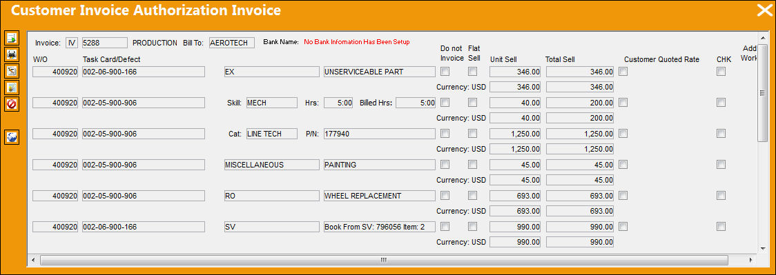Viewport: 776px width, 275px height.
Task: Check Do not Invoice for Book From SV row
Action: (445, 227)
